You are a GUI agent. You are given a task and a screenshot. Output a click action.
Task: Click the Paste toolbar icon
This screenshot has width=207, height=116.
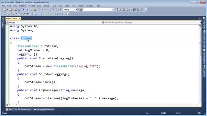tap(35, 10)
